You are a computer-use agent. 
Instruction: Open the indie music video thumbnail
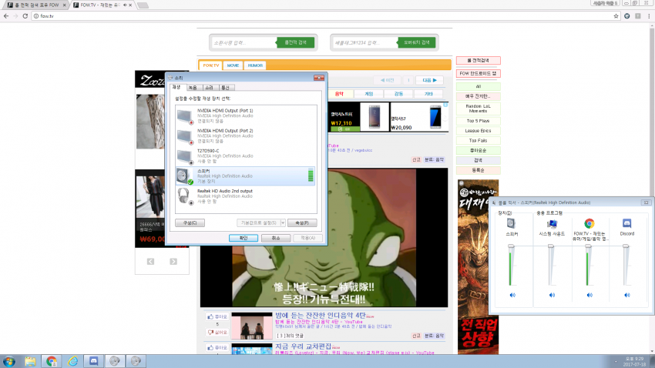[x=252, y=326]
